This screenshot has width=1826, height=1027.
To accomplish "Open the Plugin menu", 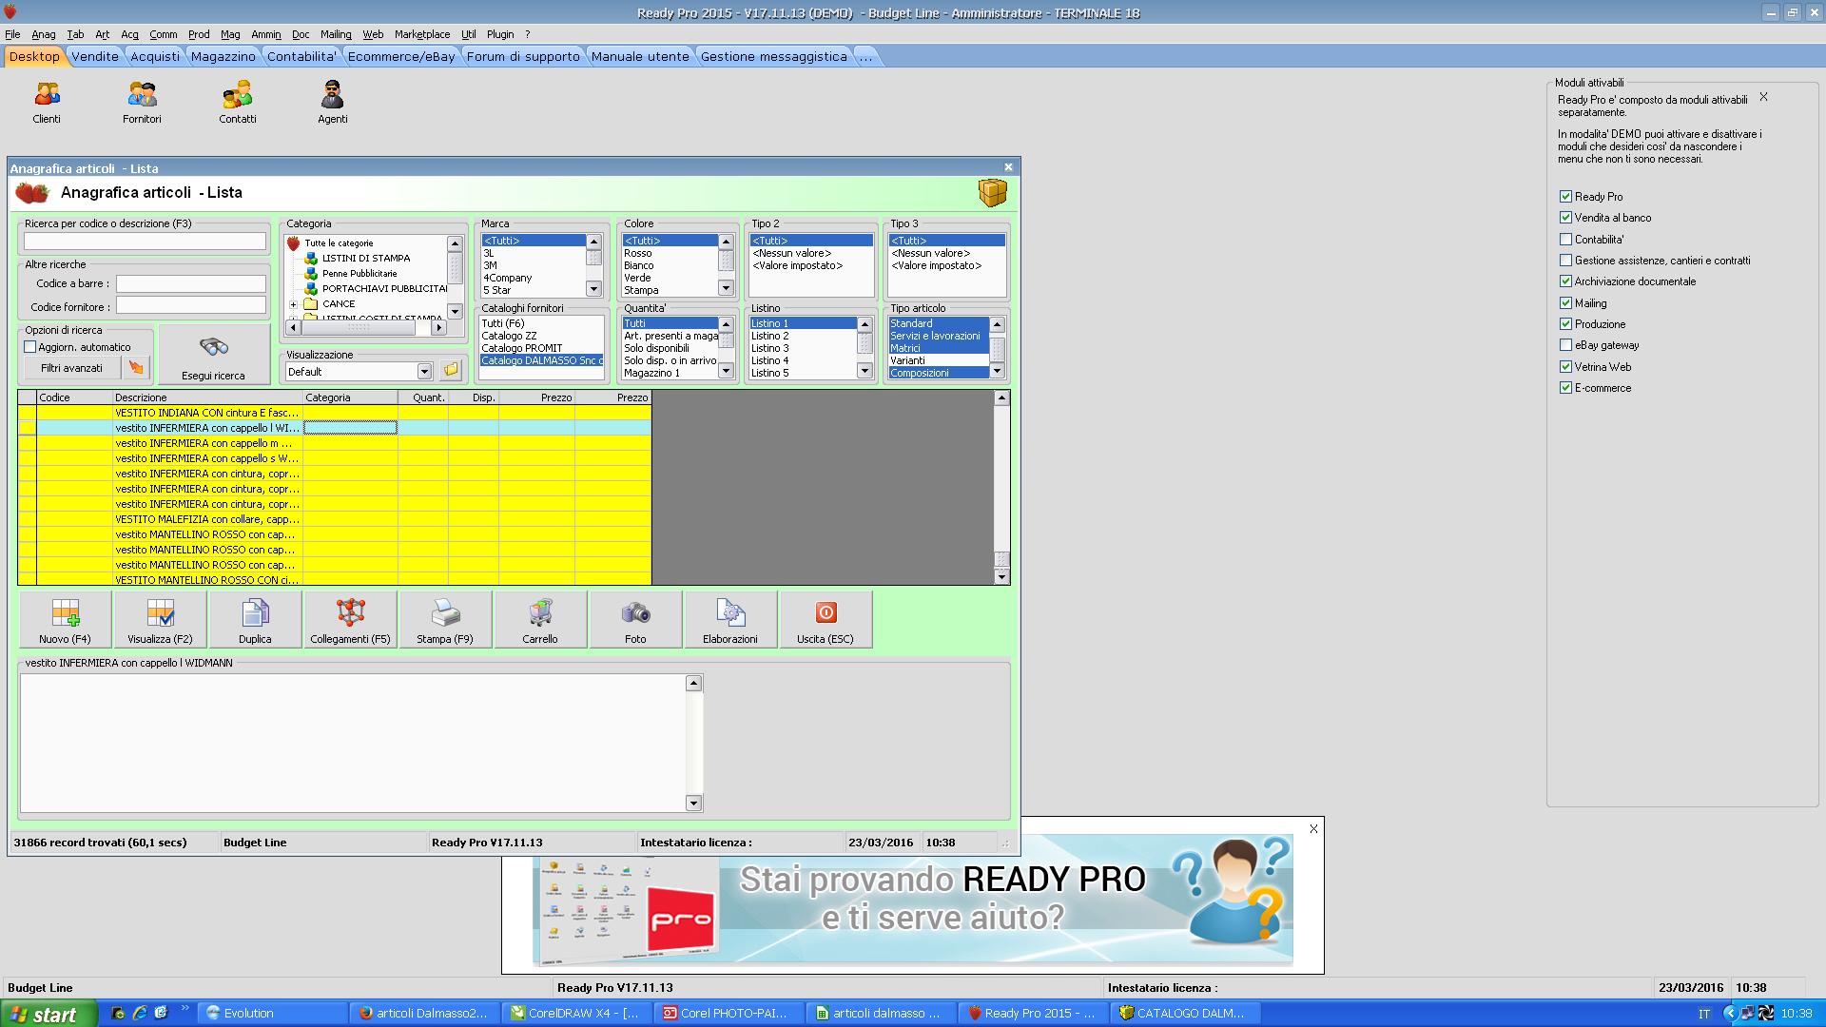I will pyautogui.click(x=500, y=34).
